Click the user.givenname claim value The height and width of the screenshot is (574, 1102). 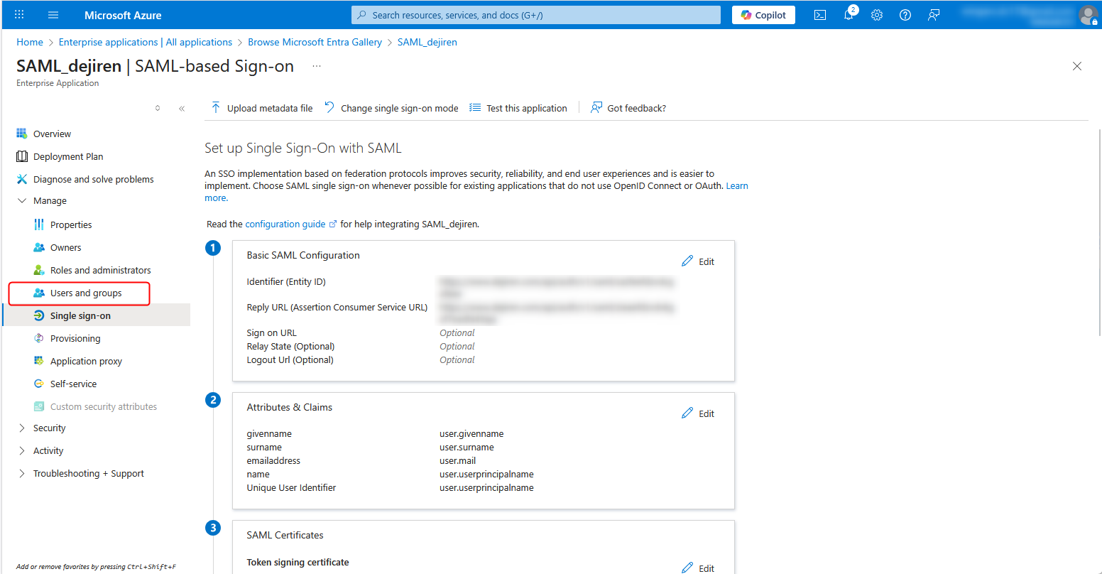tap(471, 434)
